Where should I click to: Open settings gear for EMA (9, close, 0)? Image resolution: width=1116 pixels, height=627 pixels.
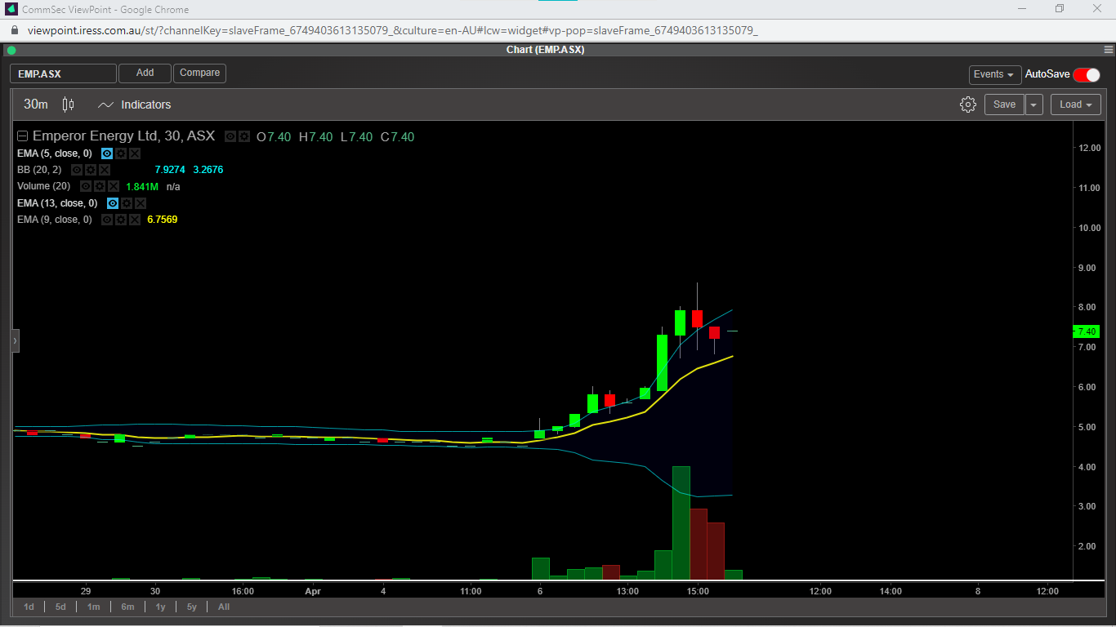[x=121, y=220]
